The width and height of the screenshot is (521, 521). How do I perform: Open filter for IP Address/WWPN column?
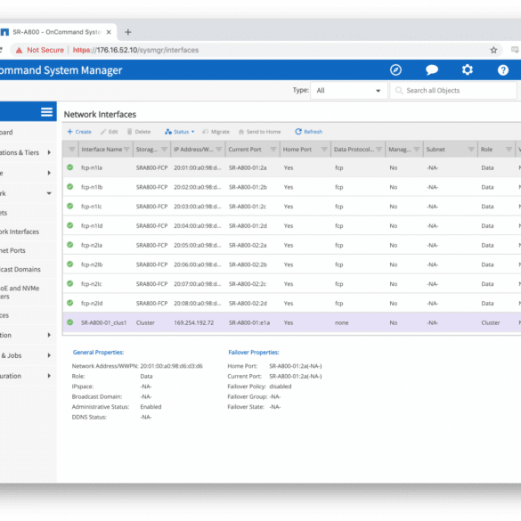click(218, 150)
